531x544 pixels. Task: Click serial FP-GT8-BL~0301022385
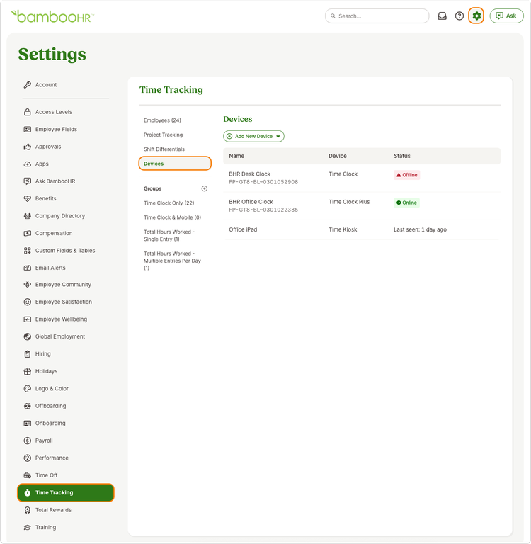[x=263, y=210]
